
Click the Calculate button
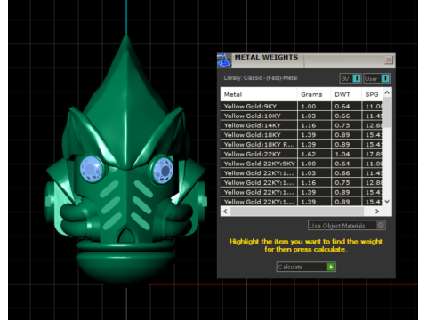pos(306,267)
